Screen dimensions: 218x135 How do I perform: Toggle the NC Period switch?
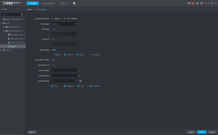(x=53, y=39)
